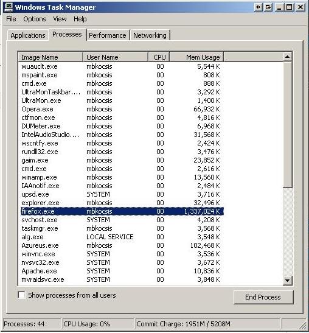Switch to the Applications tab
This screenshot has width=309, height=333.
click(28, 35)
